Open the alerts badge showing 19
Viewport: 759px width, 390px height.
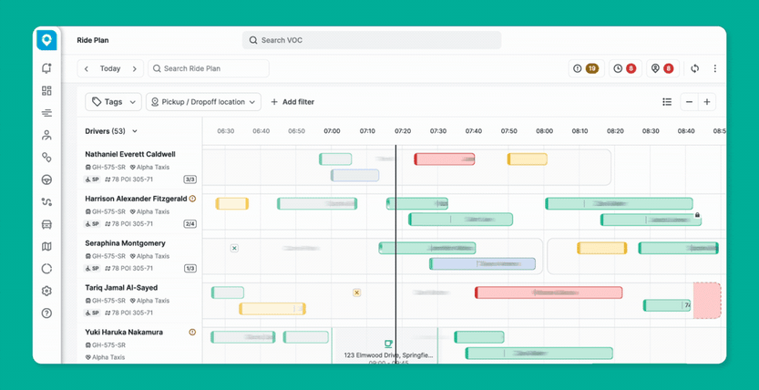[x=586, y=68]
